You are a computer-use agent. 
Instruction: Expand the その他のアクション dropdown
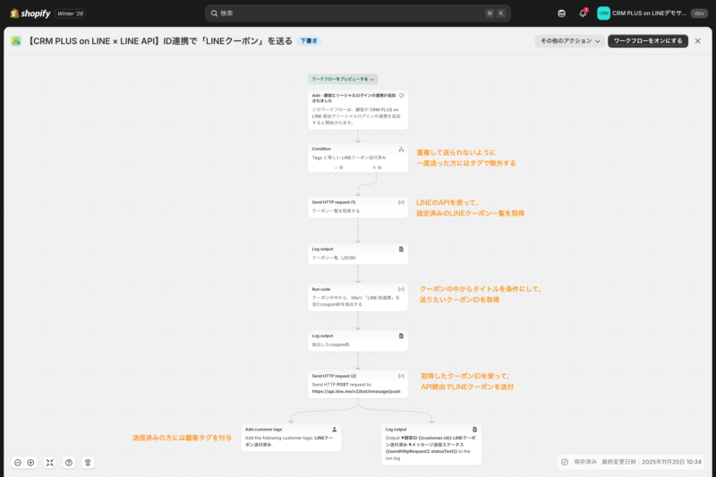[570, 41]
